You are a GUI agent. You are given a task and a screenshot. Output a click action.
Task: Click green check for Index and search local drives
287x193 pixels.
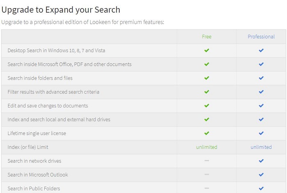point(207,120)
